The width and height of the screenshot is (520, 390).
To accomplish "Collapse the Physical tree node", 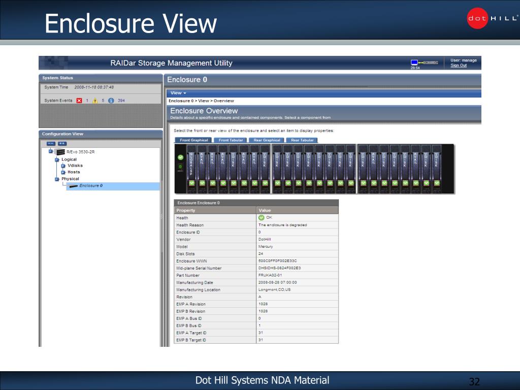I will click(57, 179).
